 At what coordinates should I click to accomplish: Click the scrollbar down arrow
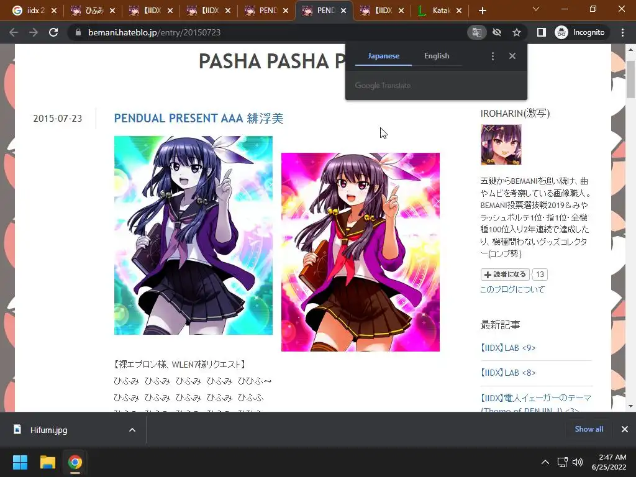point(630,406)
